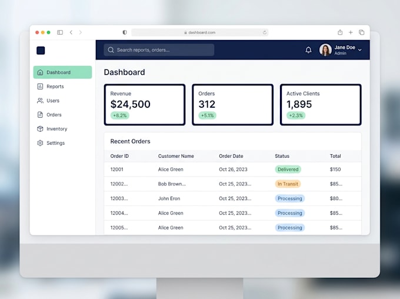This screenshot has width=400, height=299.
Task: Click the dashboard.com address bar
Action: tap(200, 32)
